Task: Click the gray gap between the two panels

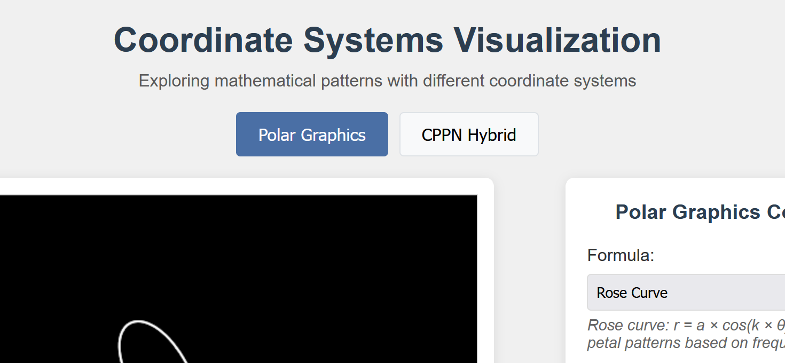Action: (x=530, y=267)
